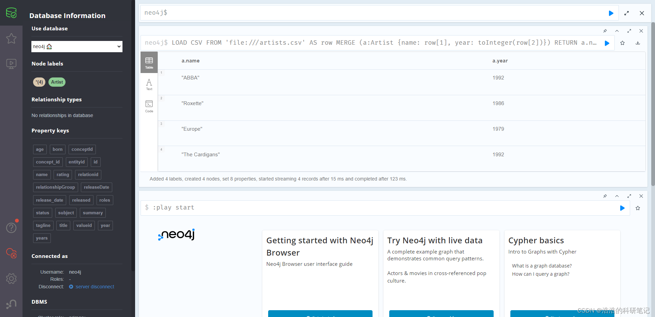Save LOAD CSV query as favorite
The image size is (655, 317).
pyautogui.click(x=622, y=43)
